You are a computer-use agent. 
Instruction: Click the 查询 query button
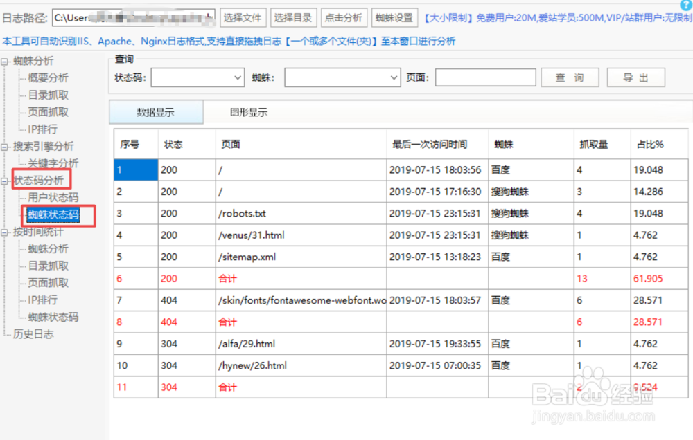[570, 77]
